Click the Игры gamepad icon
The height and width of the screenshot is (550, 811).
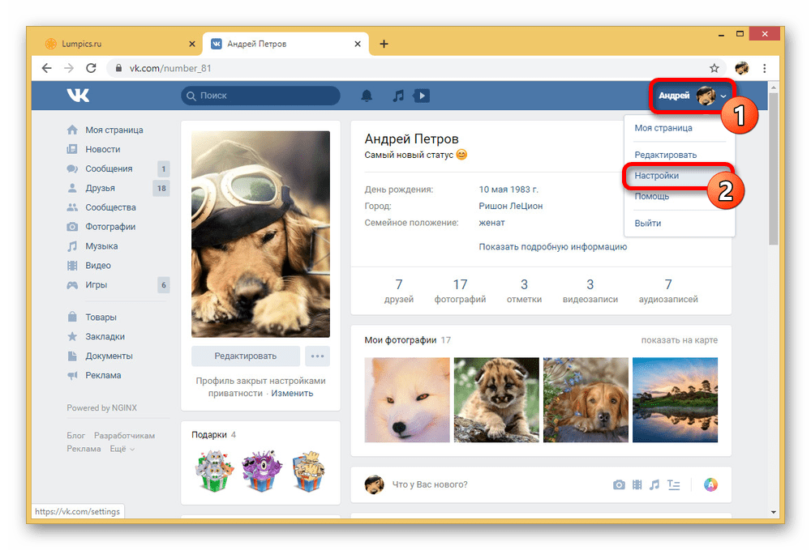[x=72, y=284]
